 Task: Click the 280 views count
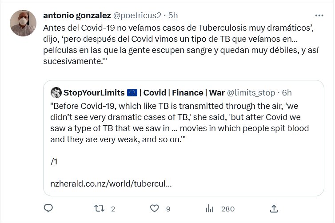click(x=228, y=209)
